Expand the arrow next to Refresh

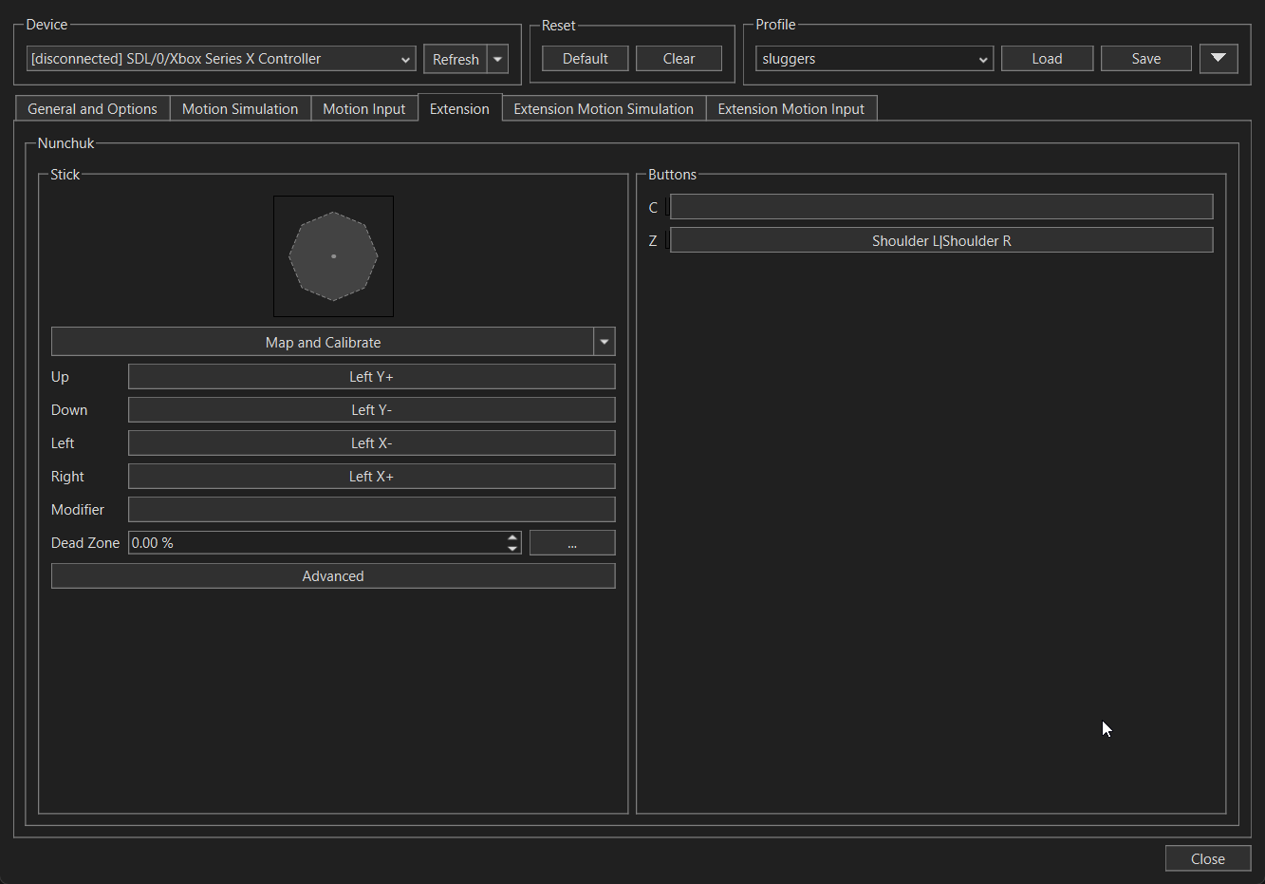click(498, 59)
